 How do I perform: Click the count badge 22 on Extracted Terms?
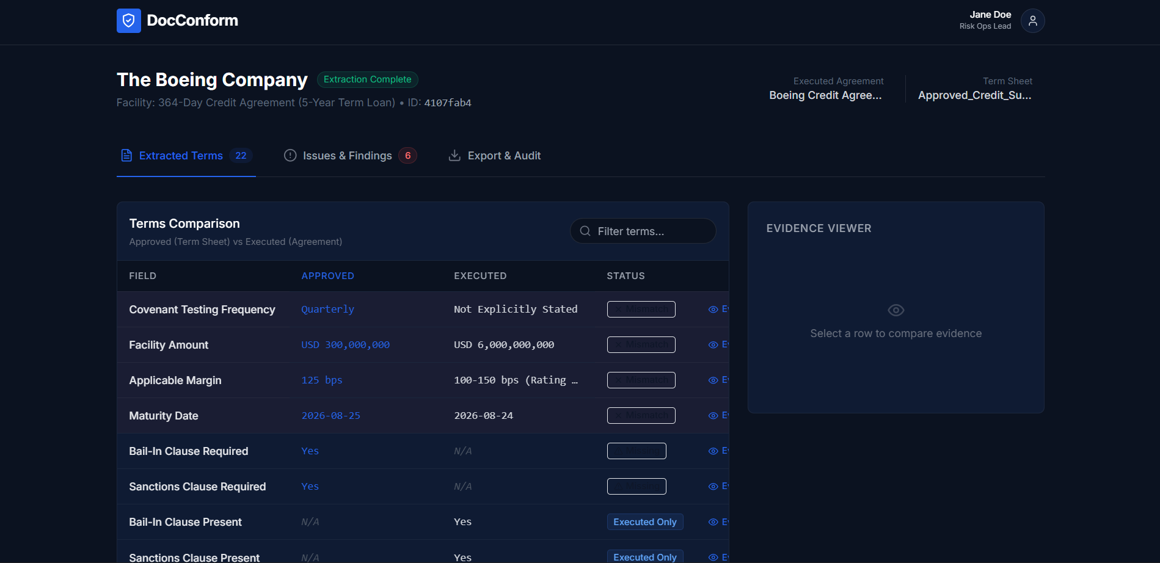(x=241, y=156)
